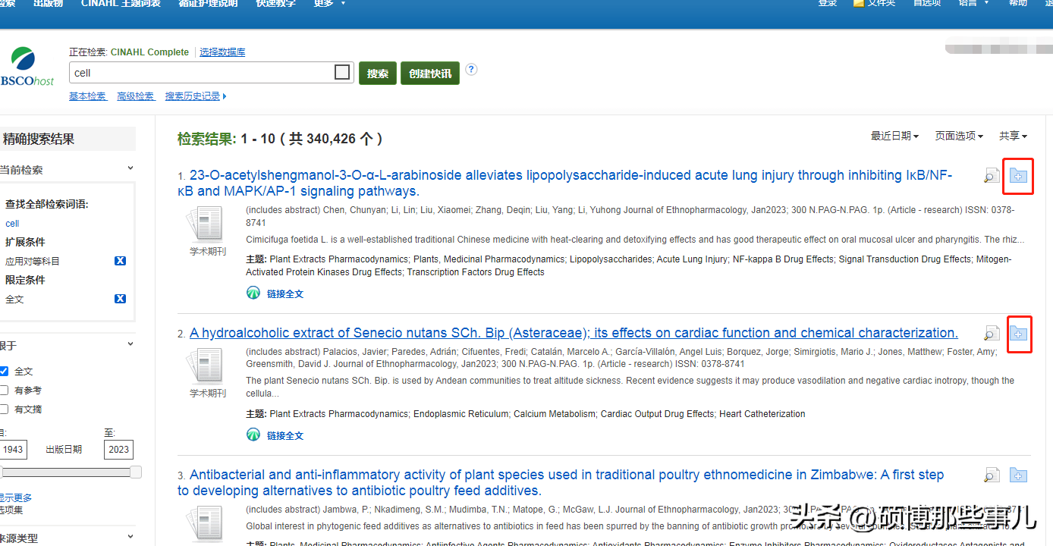
Task: Remove the 应用对等科目 expander with X
Action: tap(120, 261)
